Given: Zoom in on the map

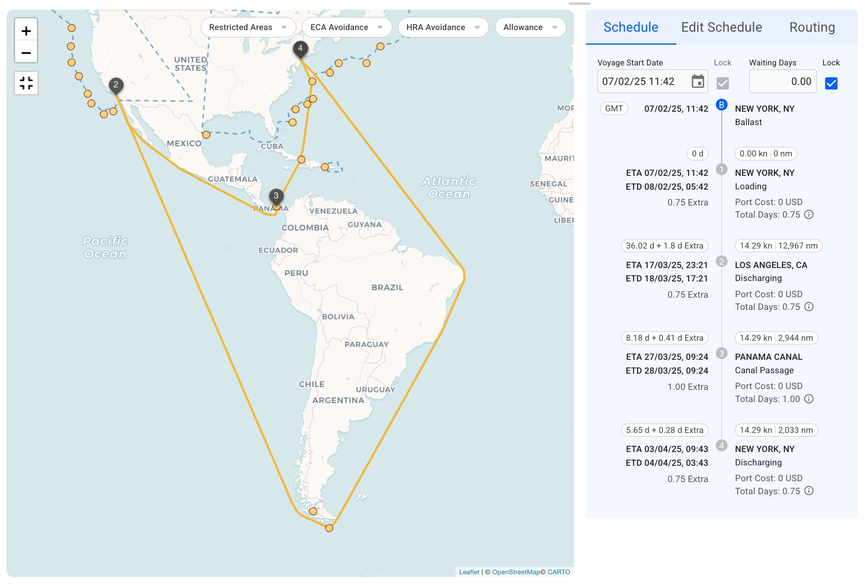Looking at the screenshot, I should pos(26,31).
